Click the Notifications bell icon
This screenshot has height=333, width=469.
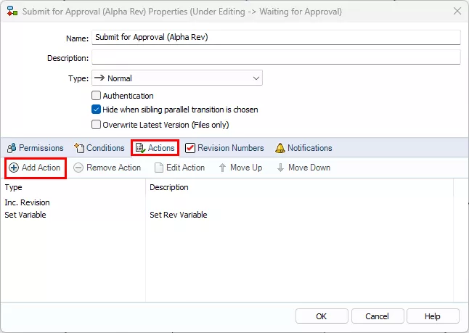(280, 148)
